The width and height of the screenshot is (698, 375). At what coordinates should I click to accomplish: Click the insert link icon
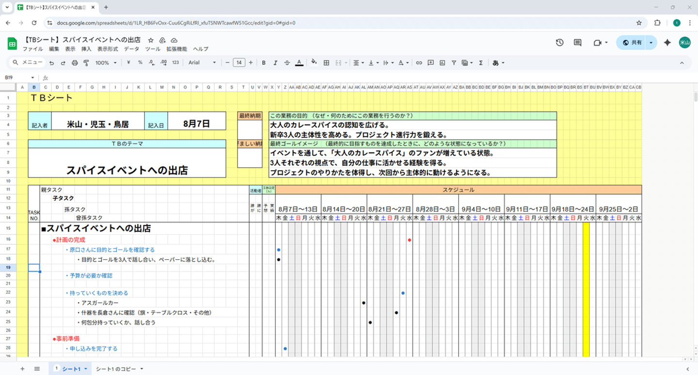click(x=419, y=62)
